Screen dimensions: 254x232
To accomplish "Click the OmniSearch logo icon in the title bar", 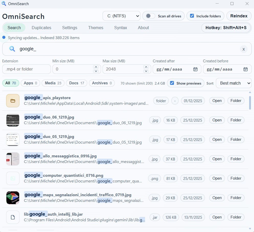I will [4, 4].
